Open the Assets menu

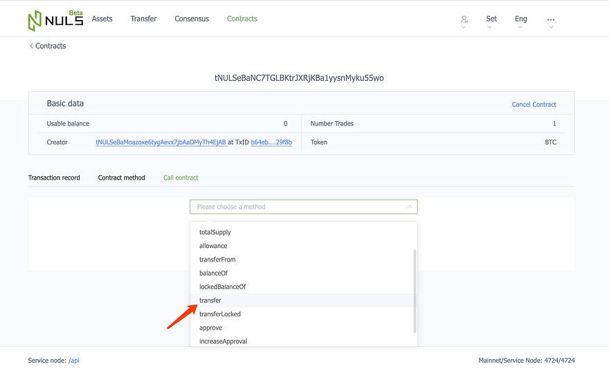coord(102,19)
